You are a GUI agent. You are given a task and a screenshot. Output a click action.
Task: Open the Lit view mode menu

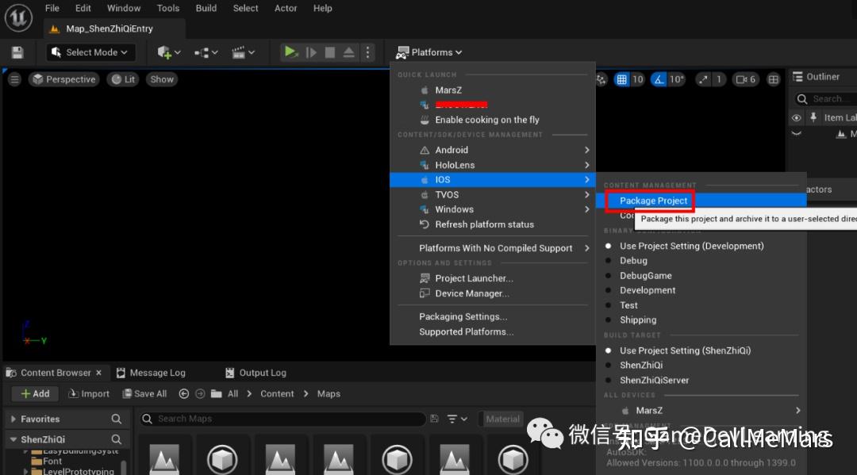click(123, 80)
